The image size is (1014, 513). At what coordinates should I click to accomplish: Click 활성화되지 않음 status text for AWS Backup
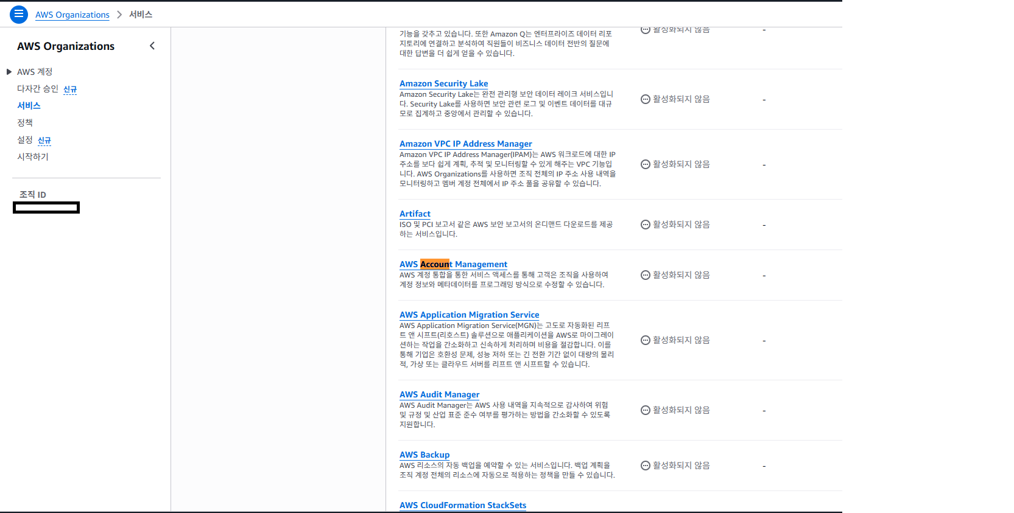(681, 466)
